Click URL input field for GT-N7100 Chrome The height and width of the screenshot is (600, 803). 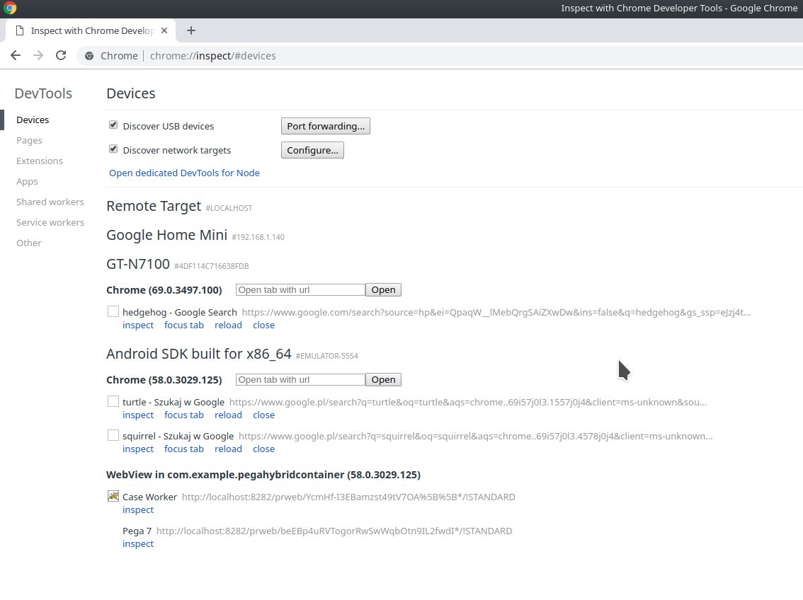pos(300,290)
